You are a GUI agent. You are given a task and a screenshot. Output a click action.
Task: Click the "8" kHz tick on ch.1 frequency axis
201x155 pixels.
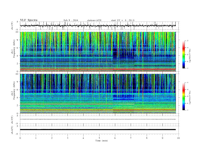coord(18,40)
